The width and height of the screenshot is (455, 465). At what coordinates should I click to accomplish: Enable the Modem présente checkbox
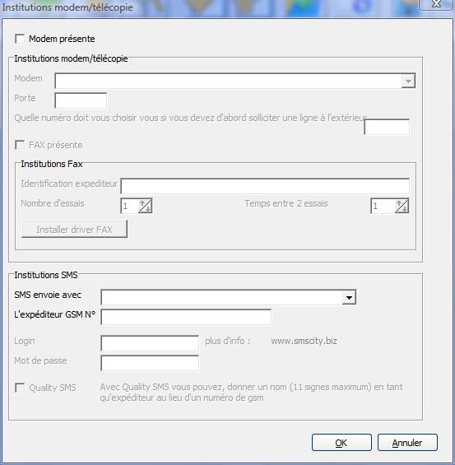pos(20,39)
